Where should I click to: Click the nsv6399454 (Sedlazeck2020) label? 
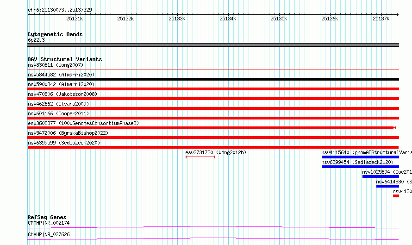click(x=357, y=162)
